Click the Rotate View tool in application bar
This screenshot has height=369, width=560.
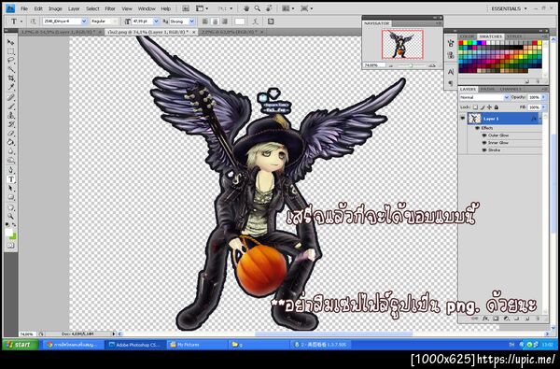coord(269,8)
